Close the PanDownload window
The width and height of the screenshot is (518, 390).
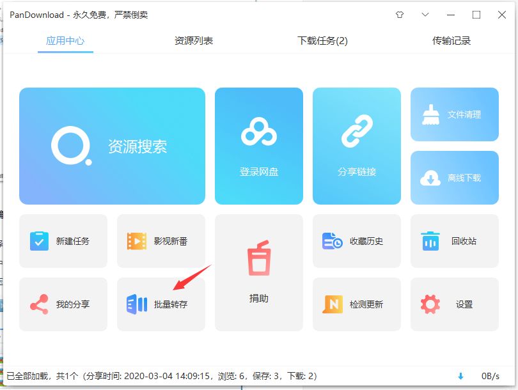pos(502,15)
